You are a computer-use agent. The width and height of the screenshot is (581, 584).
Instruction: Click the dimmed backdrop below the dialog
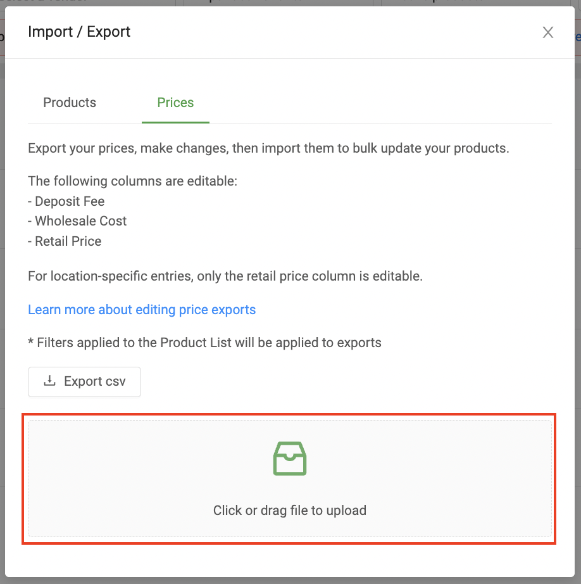(290, 580)
